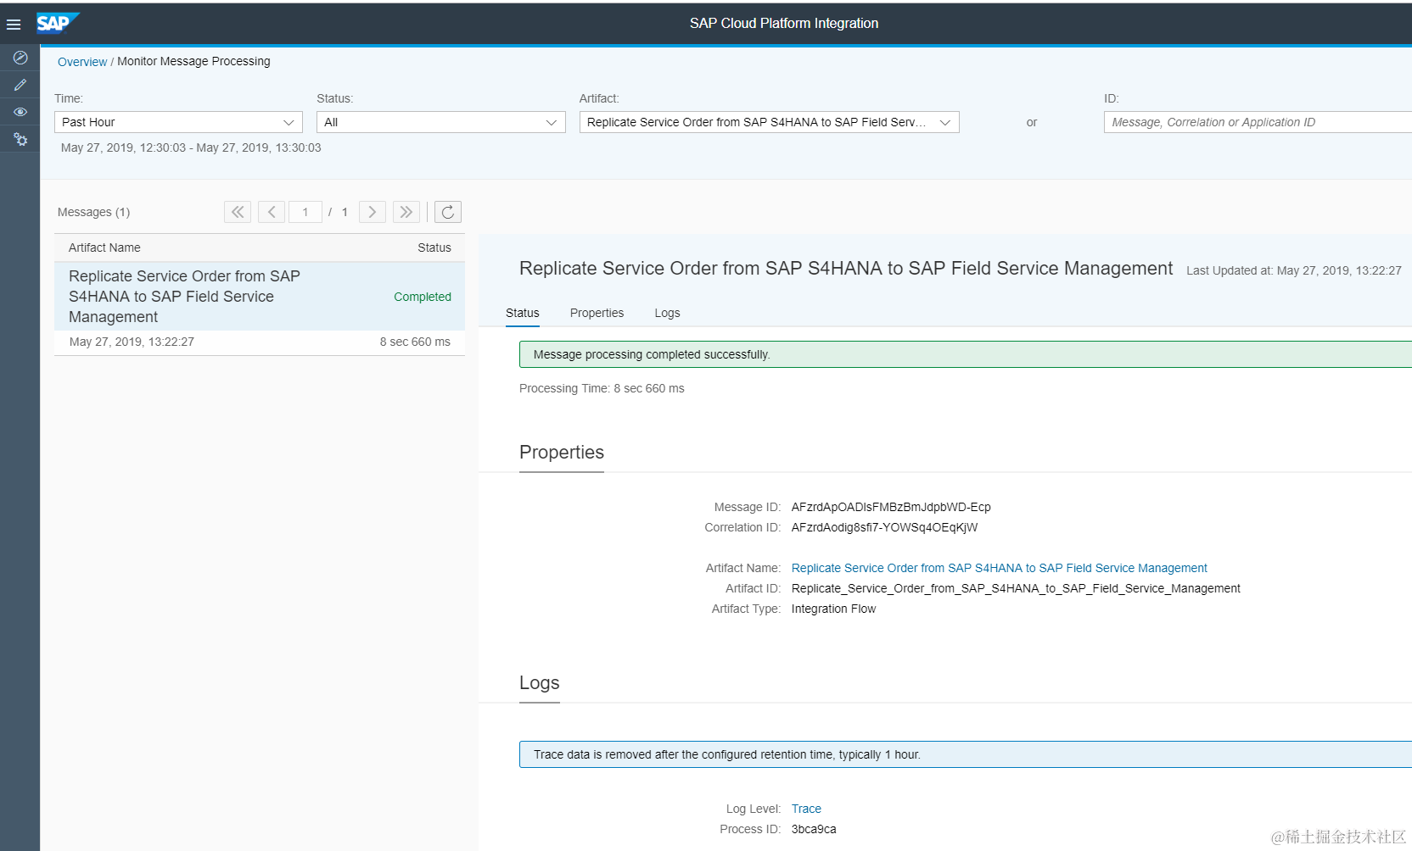Image resolution: width=1412 pixels, height=851 pixels.
Task: Click the Messages (1) count label
Action: pyautogui.click(x=93, y=212)
